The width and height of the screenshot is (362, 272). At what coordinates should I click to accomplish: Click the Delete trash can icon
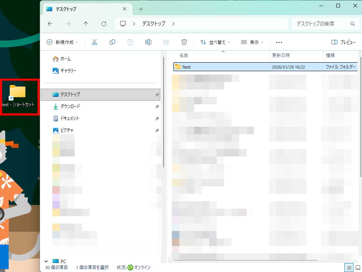pos(184,42)
